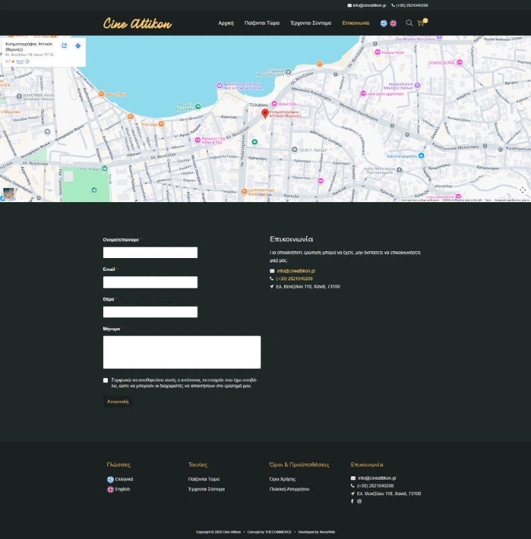Screen dimensions: 531x539
Task: Switch language via UK flag in header
Action: [393, 24]
